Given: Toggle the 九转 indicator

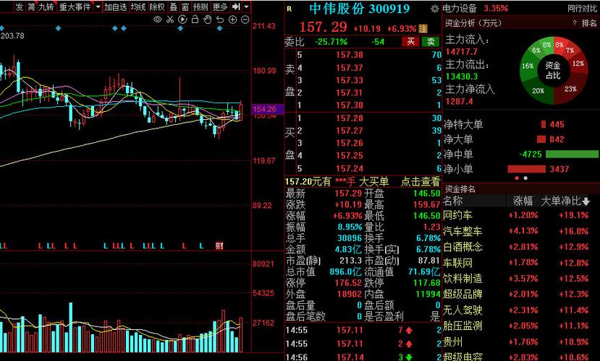Looking at the screenshot, I should point(46,7).
